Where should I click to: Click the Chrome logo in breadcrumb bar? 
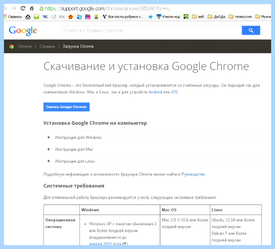tap(11, 46)
